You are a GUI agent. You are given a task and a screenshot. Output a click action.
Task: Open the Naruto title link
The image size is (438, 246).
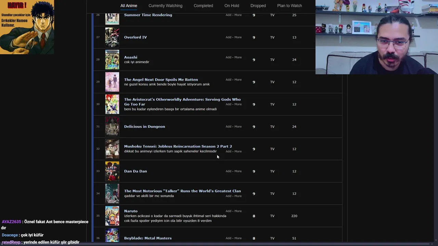coord(131,211)
